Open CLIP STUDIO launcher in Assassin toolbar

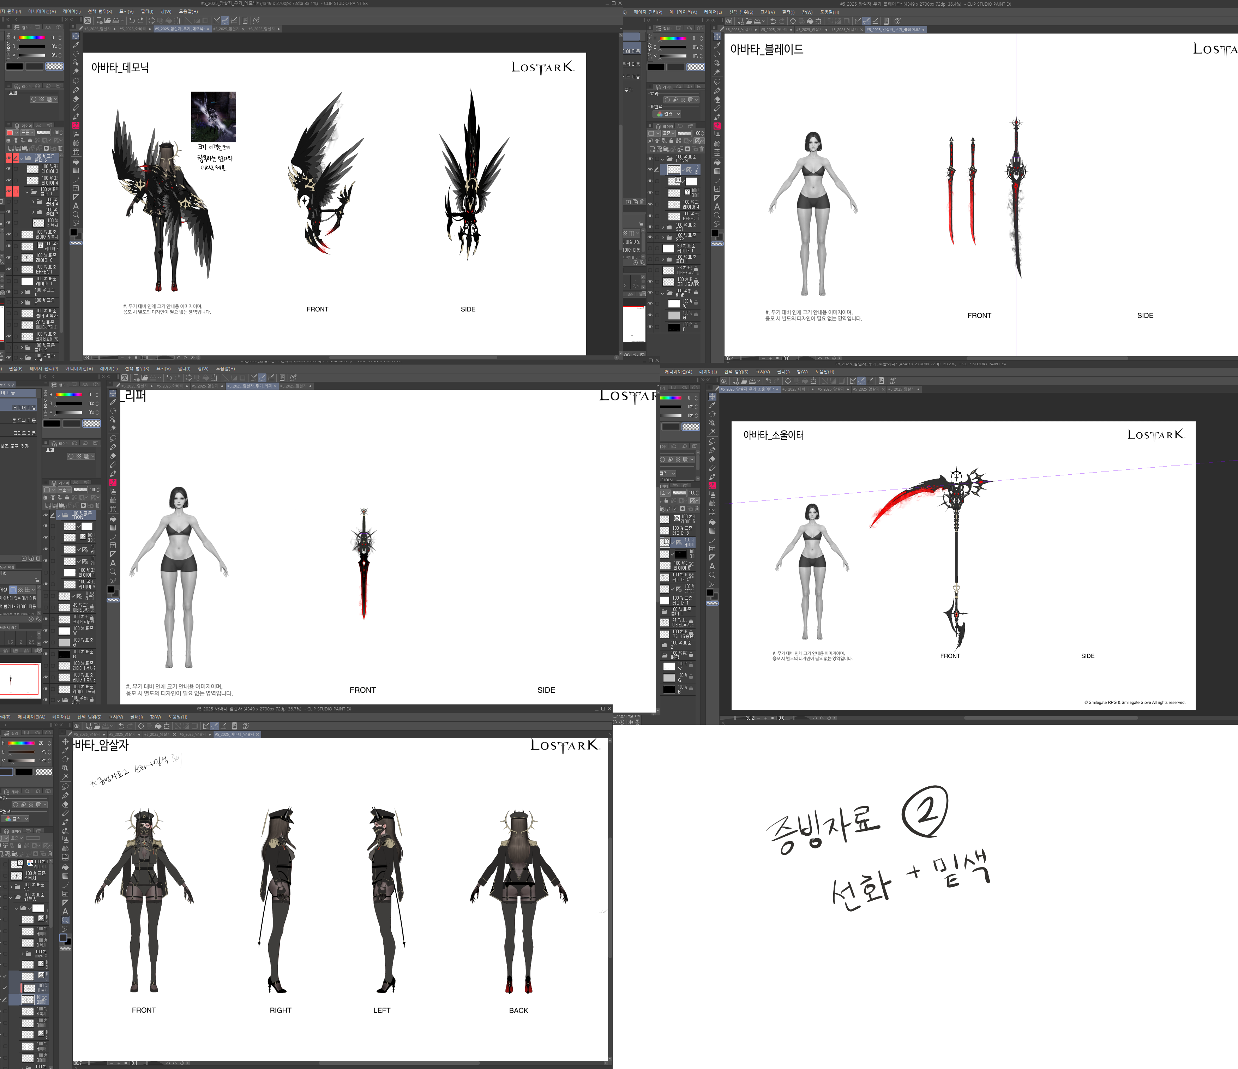click(77, 726)
